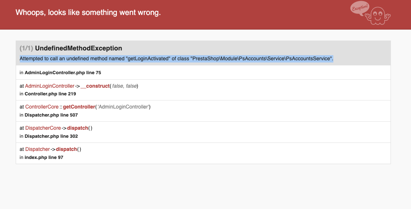Open index.php line 97 reference
Screen dimensions: 411x209
(x=44, y=157)
